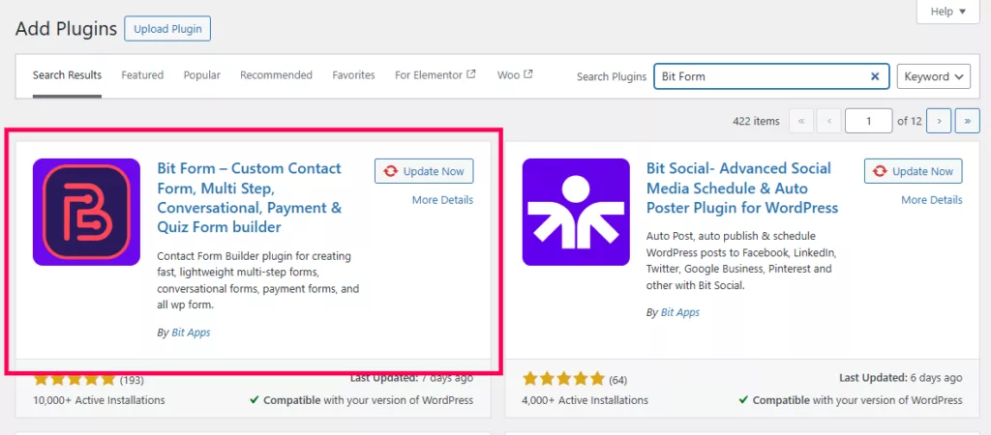Screen dimensions: 991x435
Task: Open More Details for Bit Form
Action: pos(442,200)
